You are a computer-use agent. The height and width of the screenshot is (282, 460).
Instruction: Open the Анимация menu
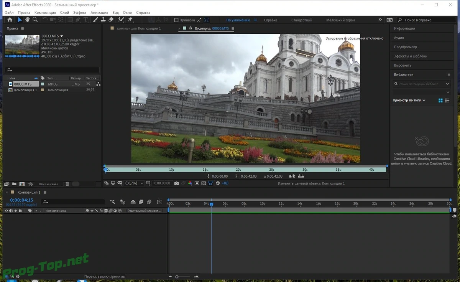[x=99, y=13]
